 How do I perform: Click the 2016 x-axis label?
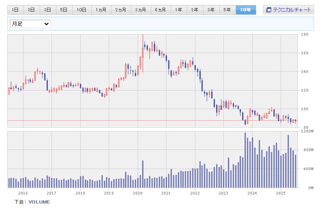tap(23, 193)
